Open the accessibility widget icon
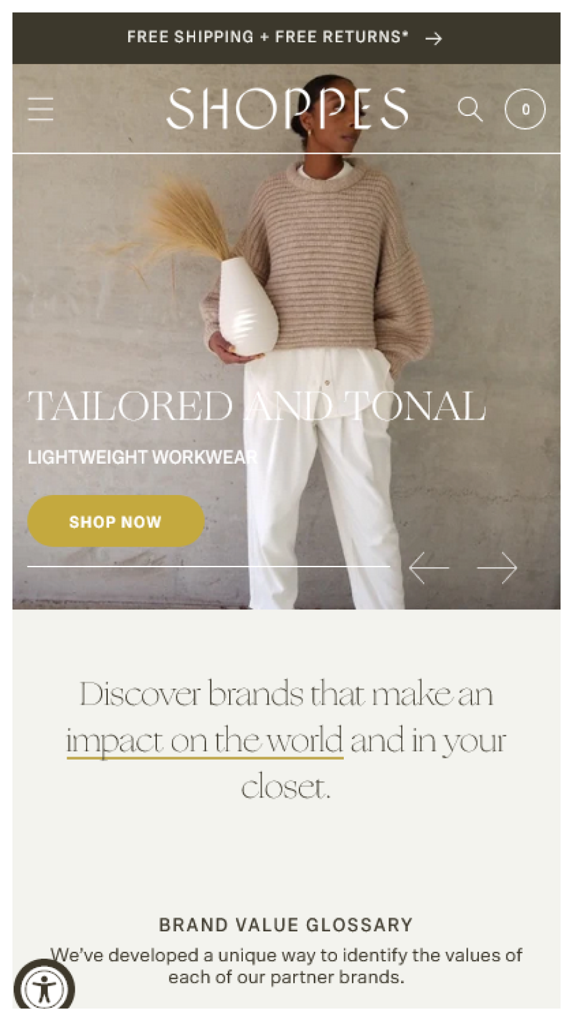The width and height of the screenshot is (573, 1021). pyautogui.click(x=44, y=989)
